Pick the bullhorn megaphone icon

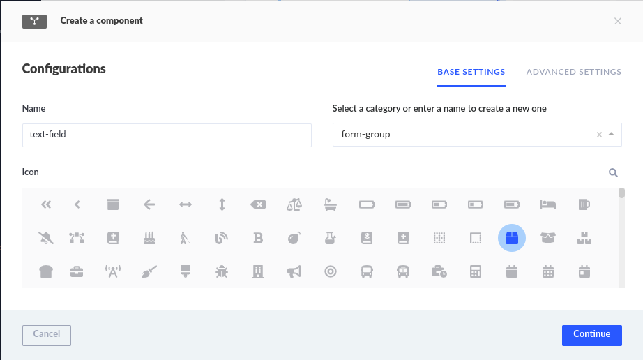[x=294, y=271]
